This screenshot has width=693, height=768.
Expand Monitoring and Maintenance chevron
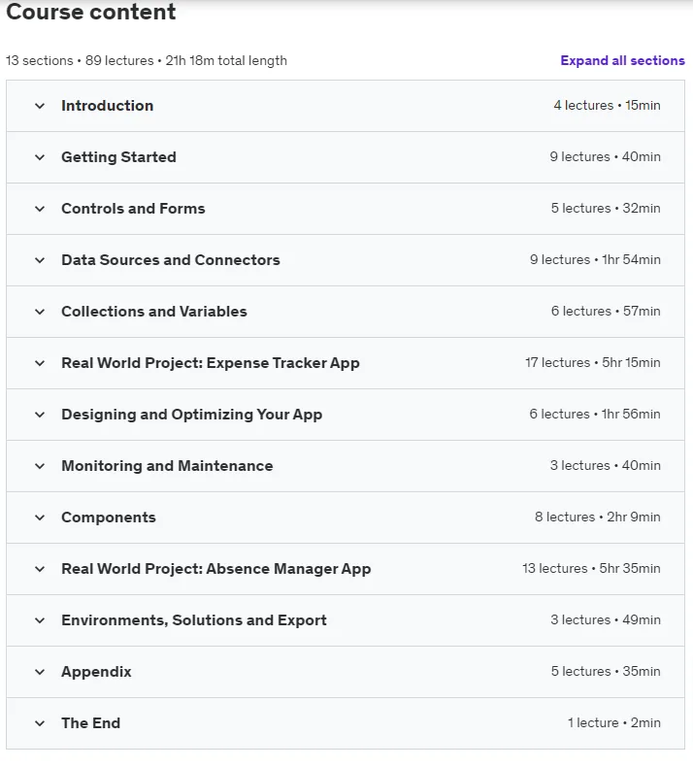click(40, 466)
